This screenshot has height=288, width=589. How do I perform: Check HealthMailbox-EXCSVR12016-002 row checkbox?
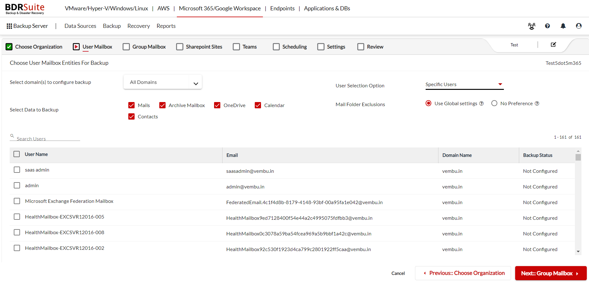[x=17, y=248]
